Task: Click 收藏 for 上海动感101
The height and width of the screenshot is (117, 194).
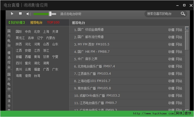Action: click(171, 81)
